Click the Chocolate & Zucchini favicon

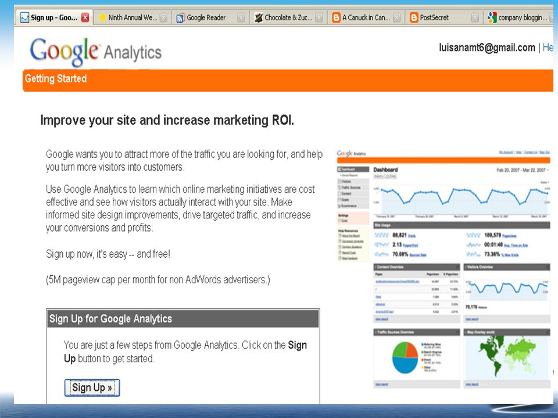[258, 17]
